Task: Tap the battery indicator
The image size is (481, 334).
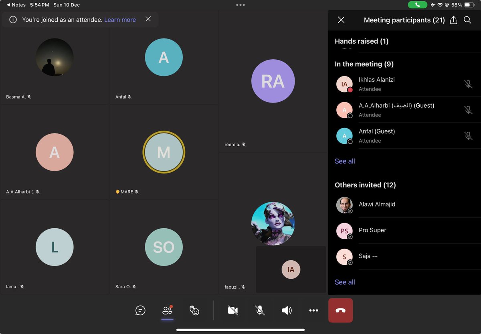Action: point(470,5)
